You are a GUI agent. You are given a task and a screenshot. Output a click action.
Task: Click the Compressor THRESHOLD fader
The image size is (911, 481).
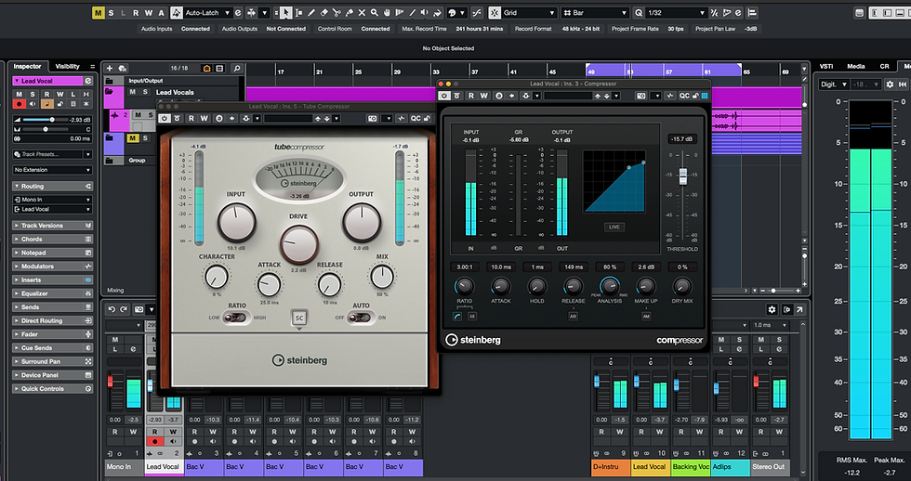pyautogui.click(x=682, y=176)
